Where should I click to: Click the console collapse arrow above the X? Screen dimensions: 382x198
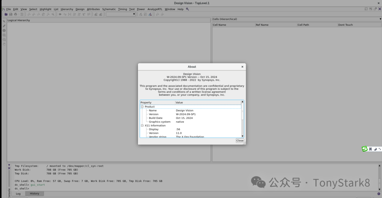click(x=9, y=165)
